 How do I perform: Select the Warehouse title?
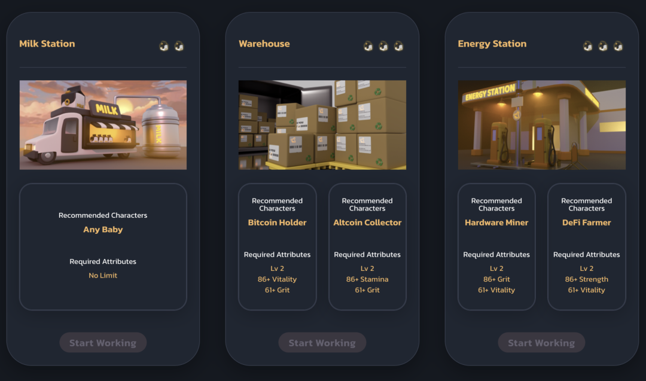point(264,44)
